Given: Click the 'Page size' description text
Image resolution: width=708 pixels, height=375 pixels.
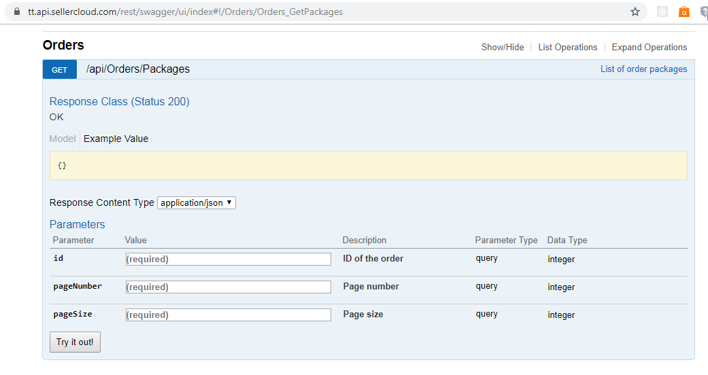Looking at the screenshot, I should [363, 315].
